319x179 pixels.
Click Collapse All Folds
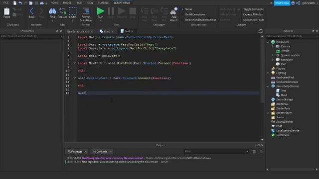(254, 20)
